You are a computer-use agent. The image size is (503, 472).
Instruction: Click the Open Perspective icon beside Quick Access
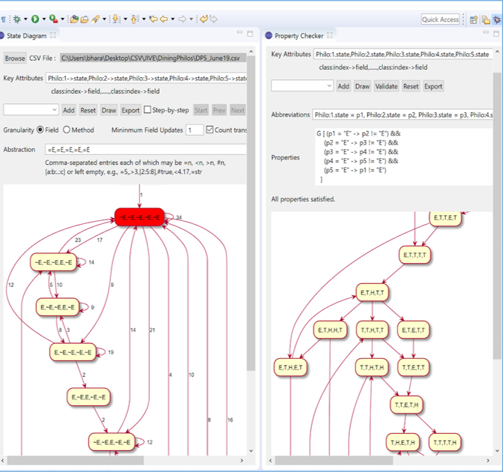(475, 19)
